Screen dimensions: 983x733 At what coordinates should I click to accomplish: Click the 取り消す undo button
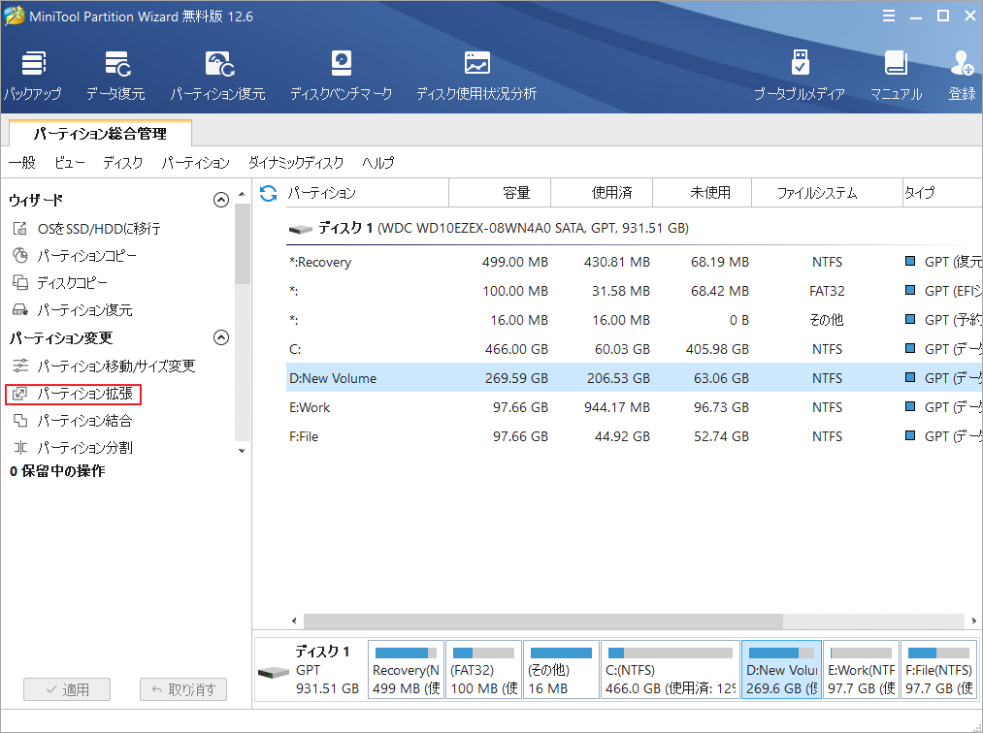pos(183,689)
